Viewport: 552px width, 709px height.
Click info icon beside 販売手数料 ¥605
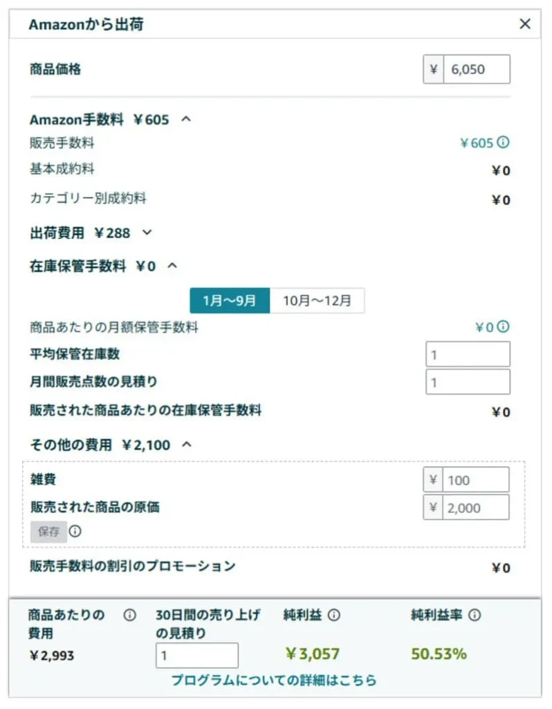pos(503,143)
